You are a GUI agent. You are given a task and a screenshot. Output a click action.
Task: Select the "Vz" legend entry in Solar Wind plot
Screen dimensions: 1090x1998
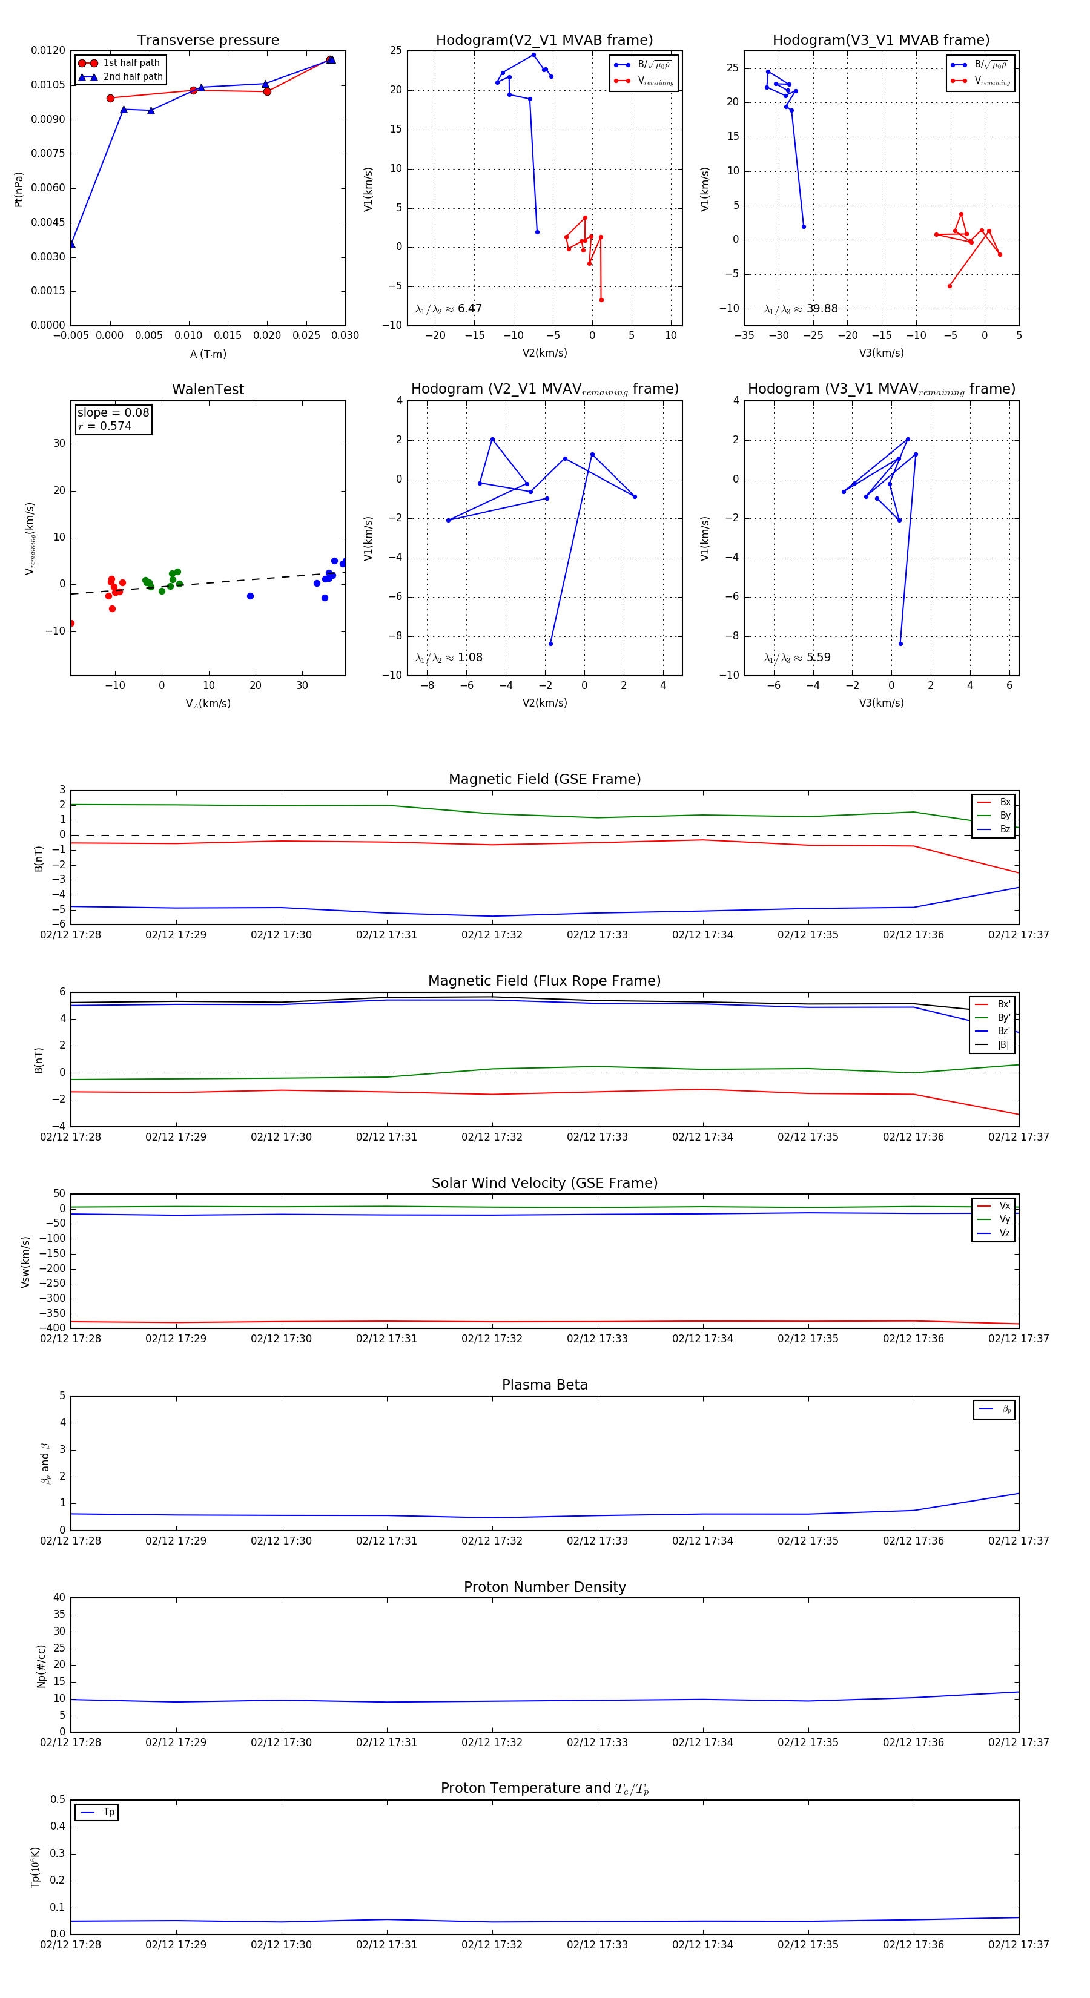(x=994, y=1233)
